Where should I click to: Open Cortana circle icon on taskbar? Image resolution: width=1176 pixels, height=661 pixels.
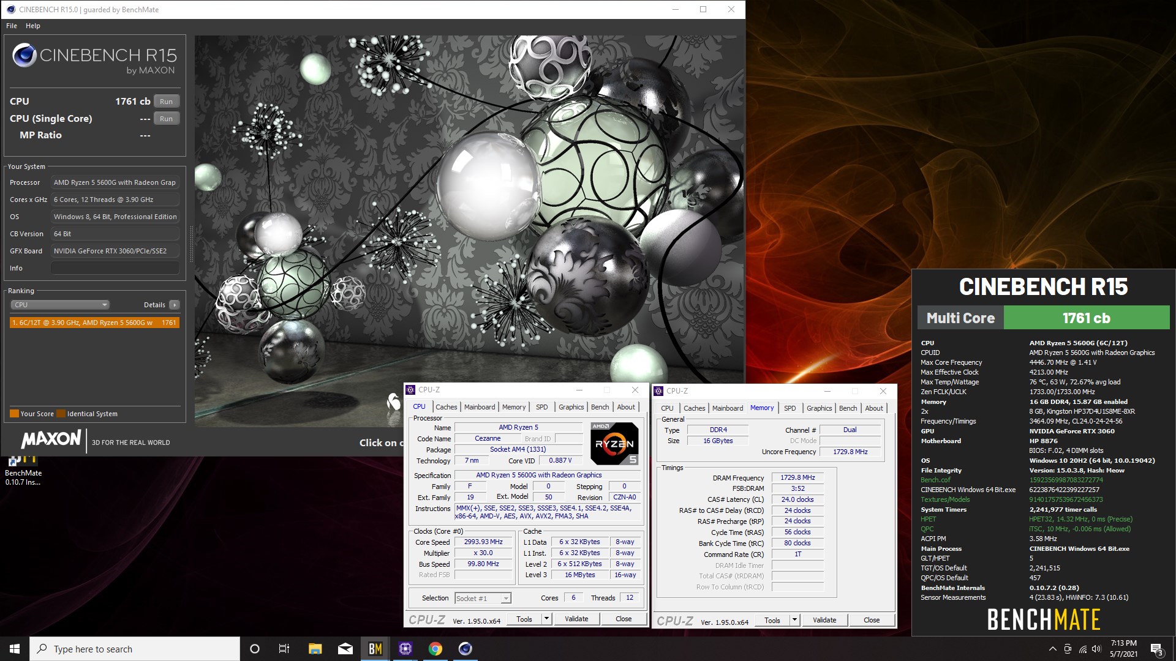point(255,649)
